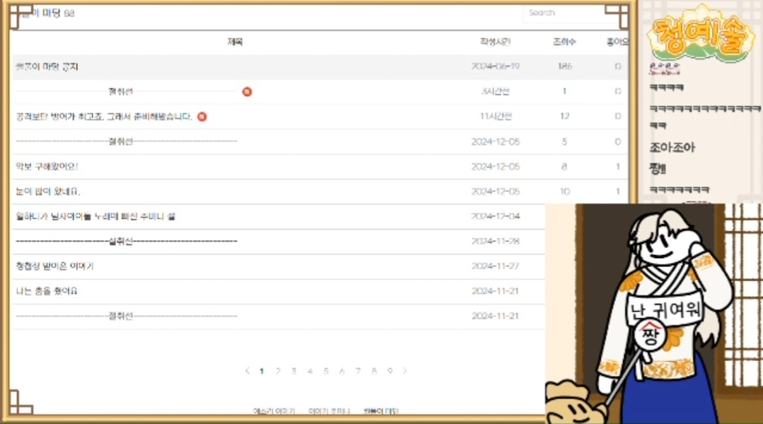
Task: Click the 제목 column header
Action: click(x=235, y=42)
